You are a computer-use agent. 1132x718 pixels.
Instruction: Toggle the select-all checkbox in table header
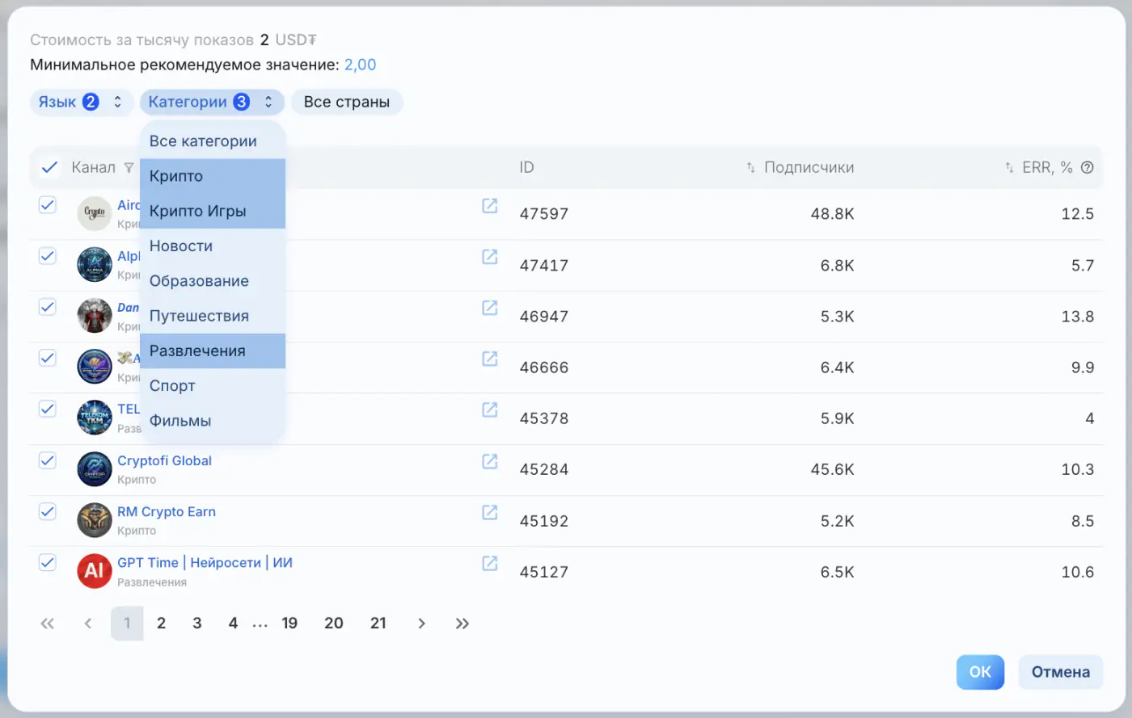[x=49, y=167]
